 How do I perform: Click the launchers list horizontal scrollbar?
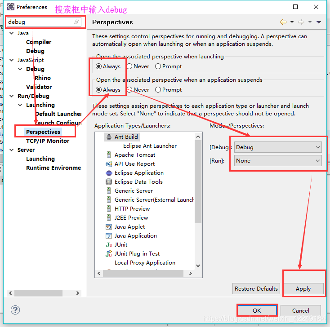(143, 273)
